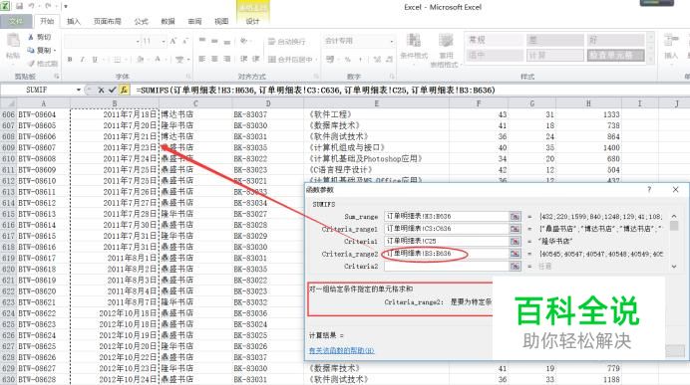Click the Top Align icon

pyautogui.click(x=202, y=41)
